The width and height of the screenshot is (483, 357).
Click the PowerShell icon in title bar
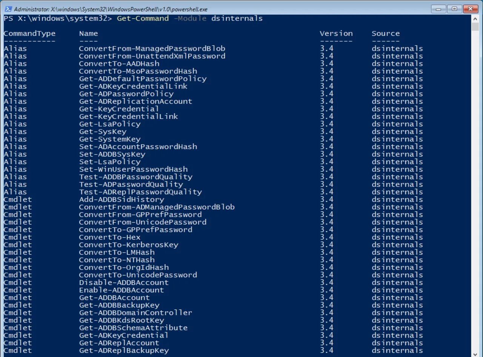pyautogui.click(x=8, y=9)
